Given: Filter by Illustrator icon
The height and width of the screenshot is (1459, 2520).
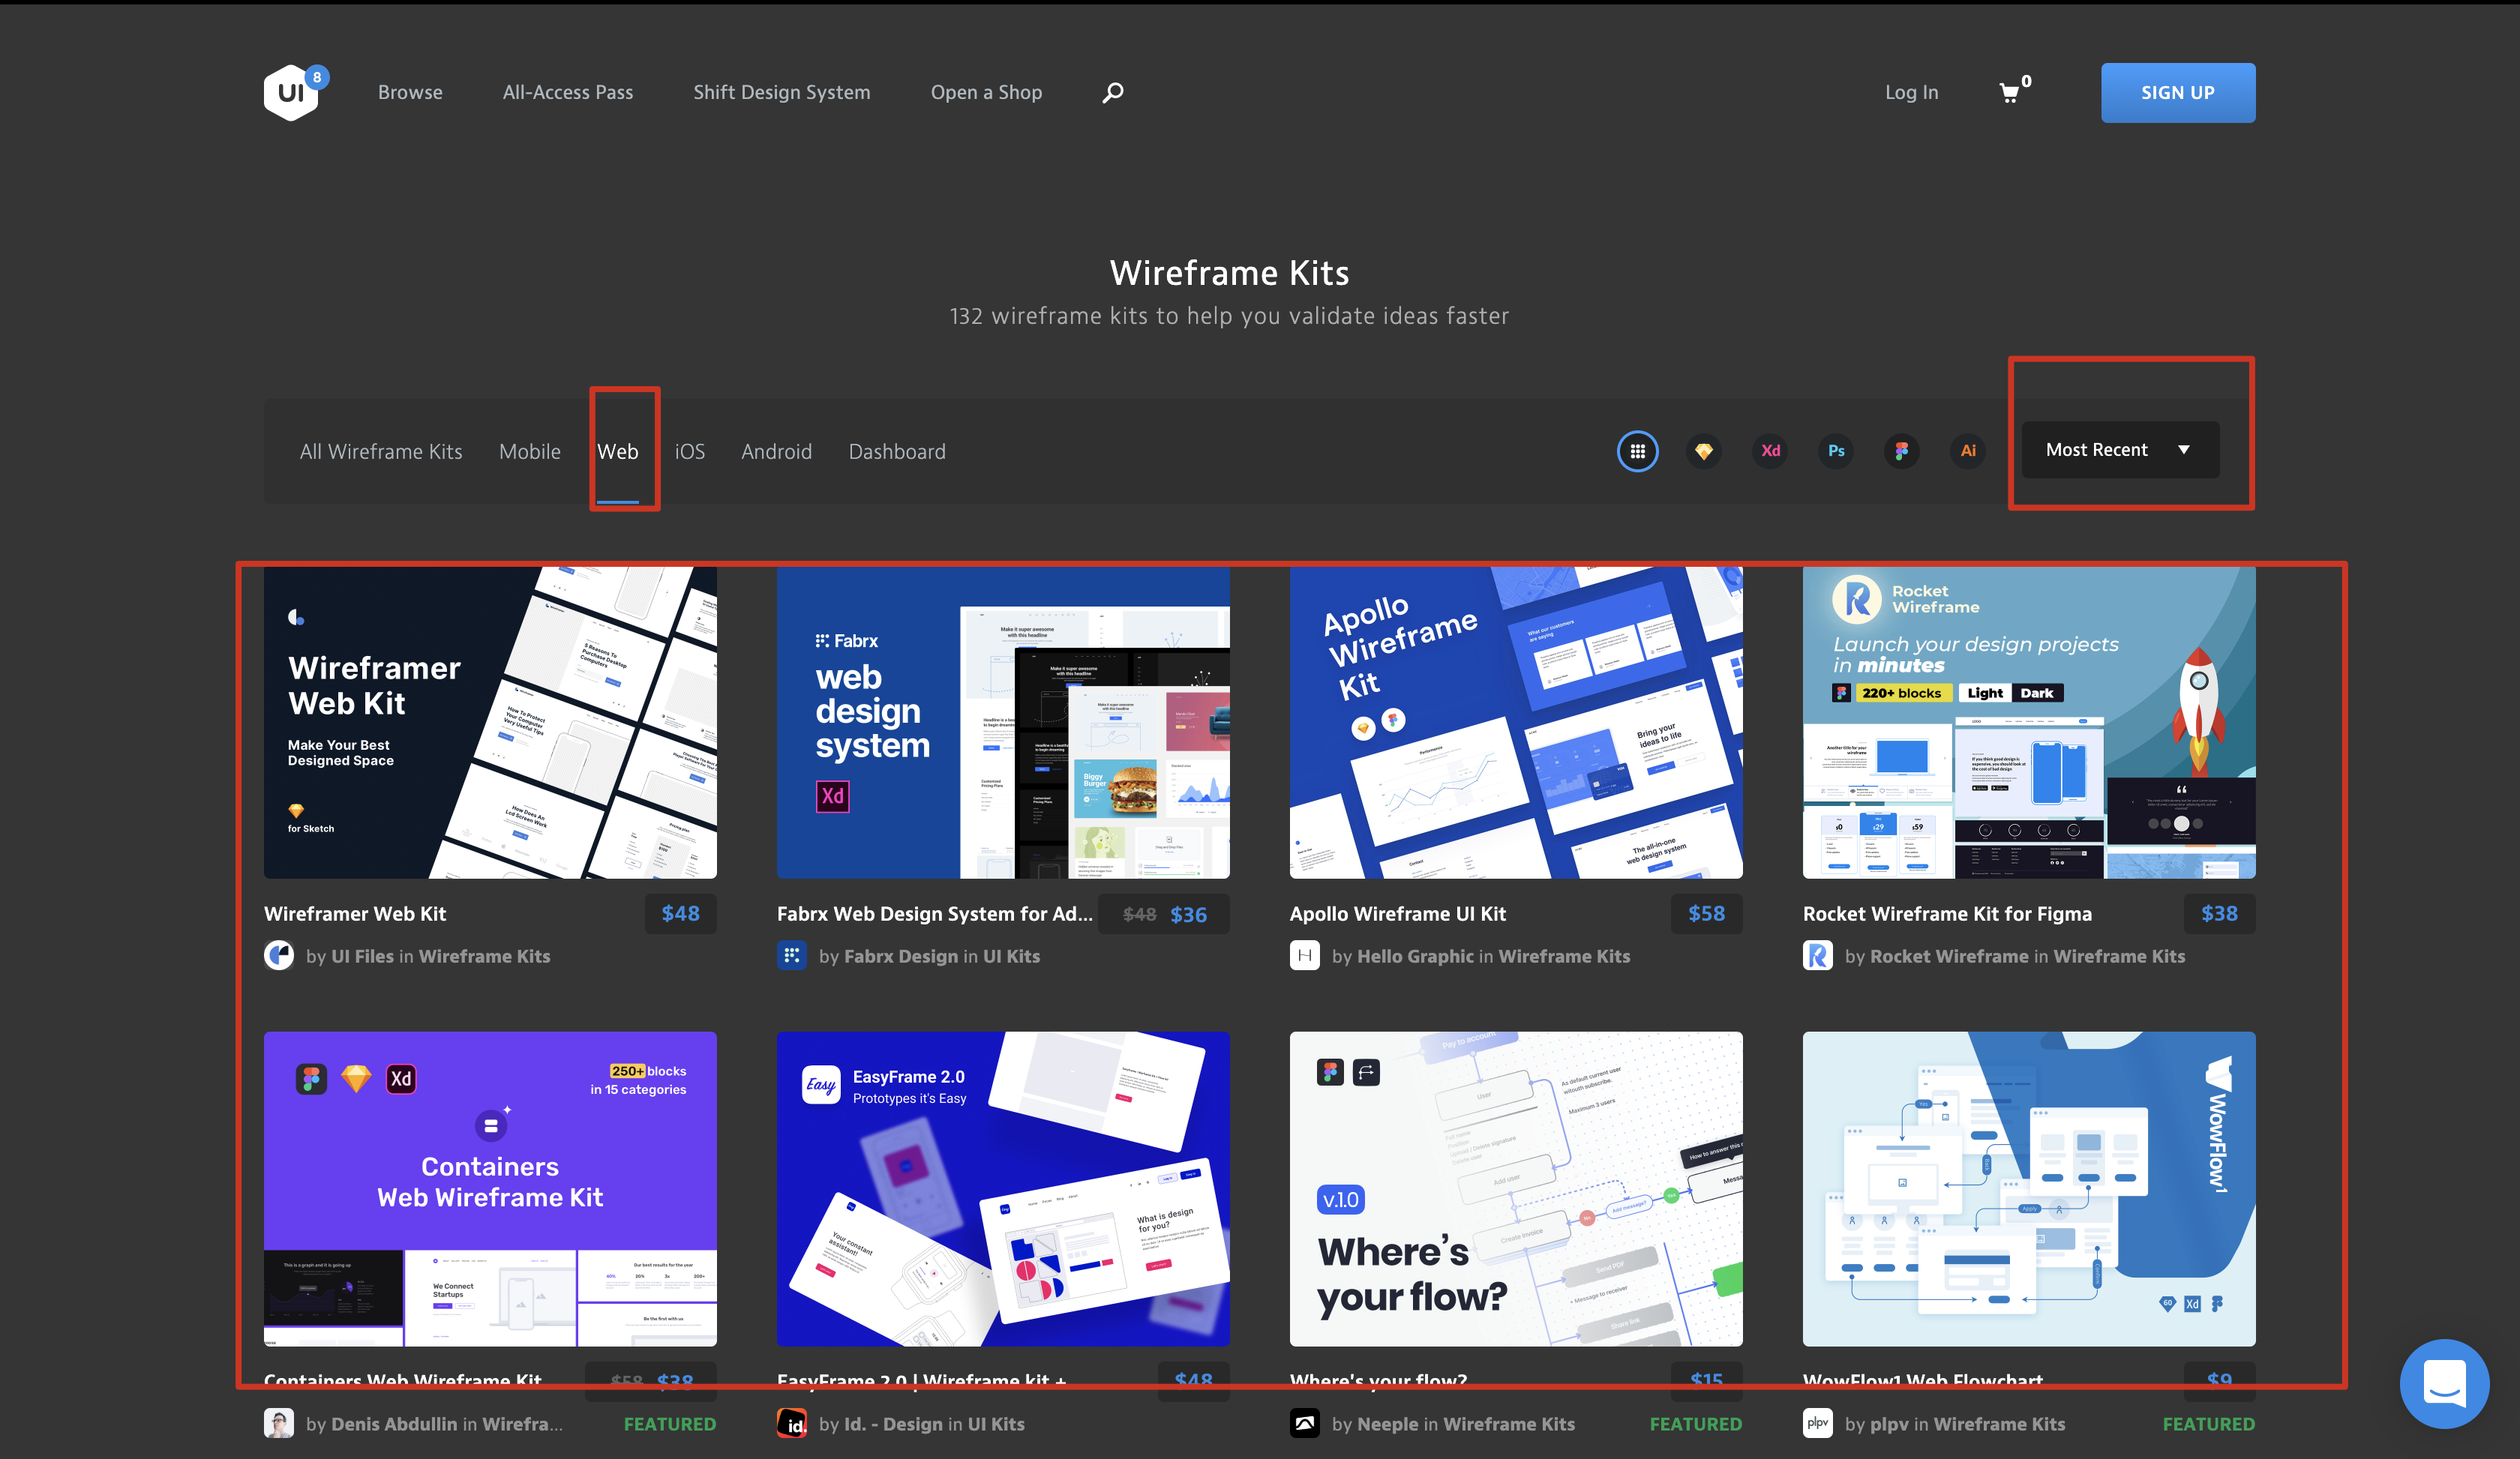Looking at the screenshot, I should 1967,451.
